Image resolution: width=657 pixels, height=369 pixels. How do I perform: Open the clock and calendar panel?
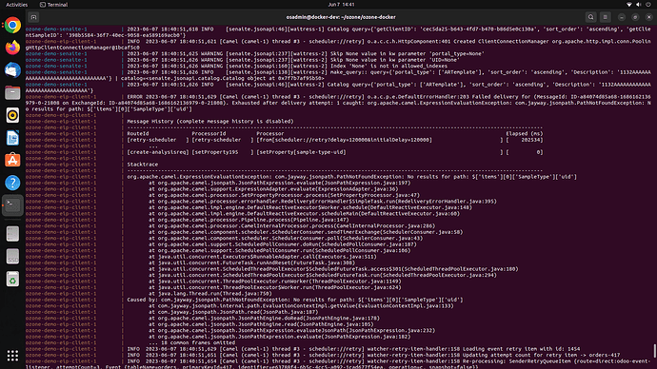(341, 5)
